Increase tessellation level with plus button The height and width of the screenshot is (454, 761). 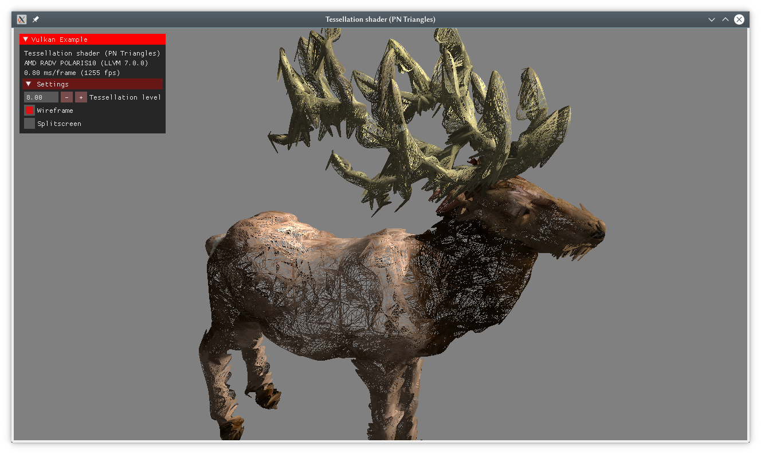click(x=81, y=97)
